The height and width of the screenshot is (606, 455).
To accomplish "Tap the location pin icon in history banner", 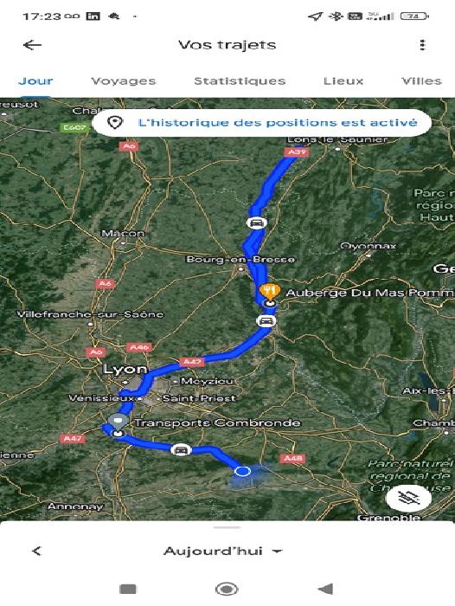I will coord(115,123).
